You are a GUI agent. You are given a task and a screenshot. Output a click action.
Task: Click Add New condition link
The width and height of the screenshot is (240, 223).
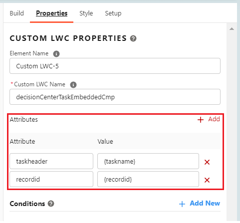pos(205,203)
